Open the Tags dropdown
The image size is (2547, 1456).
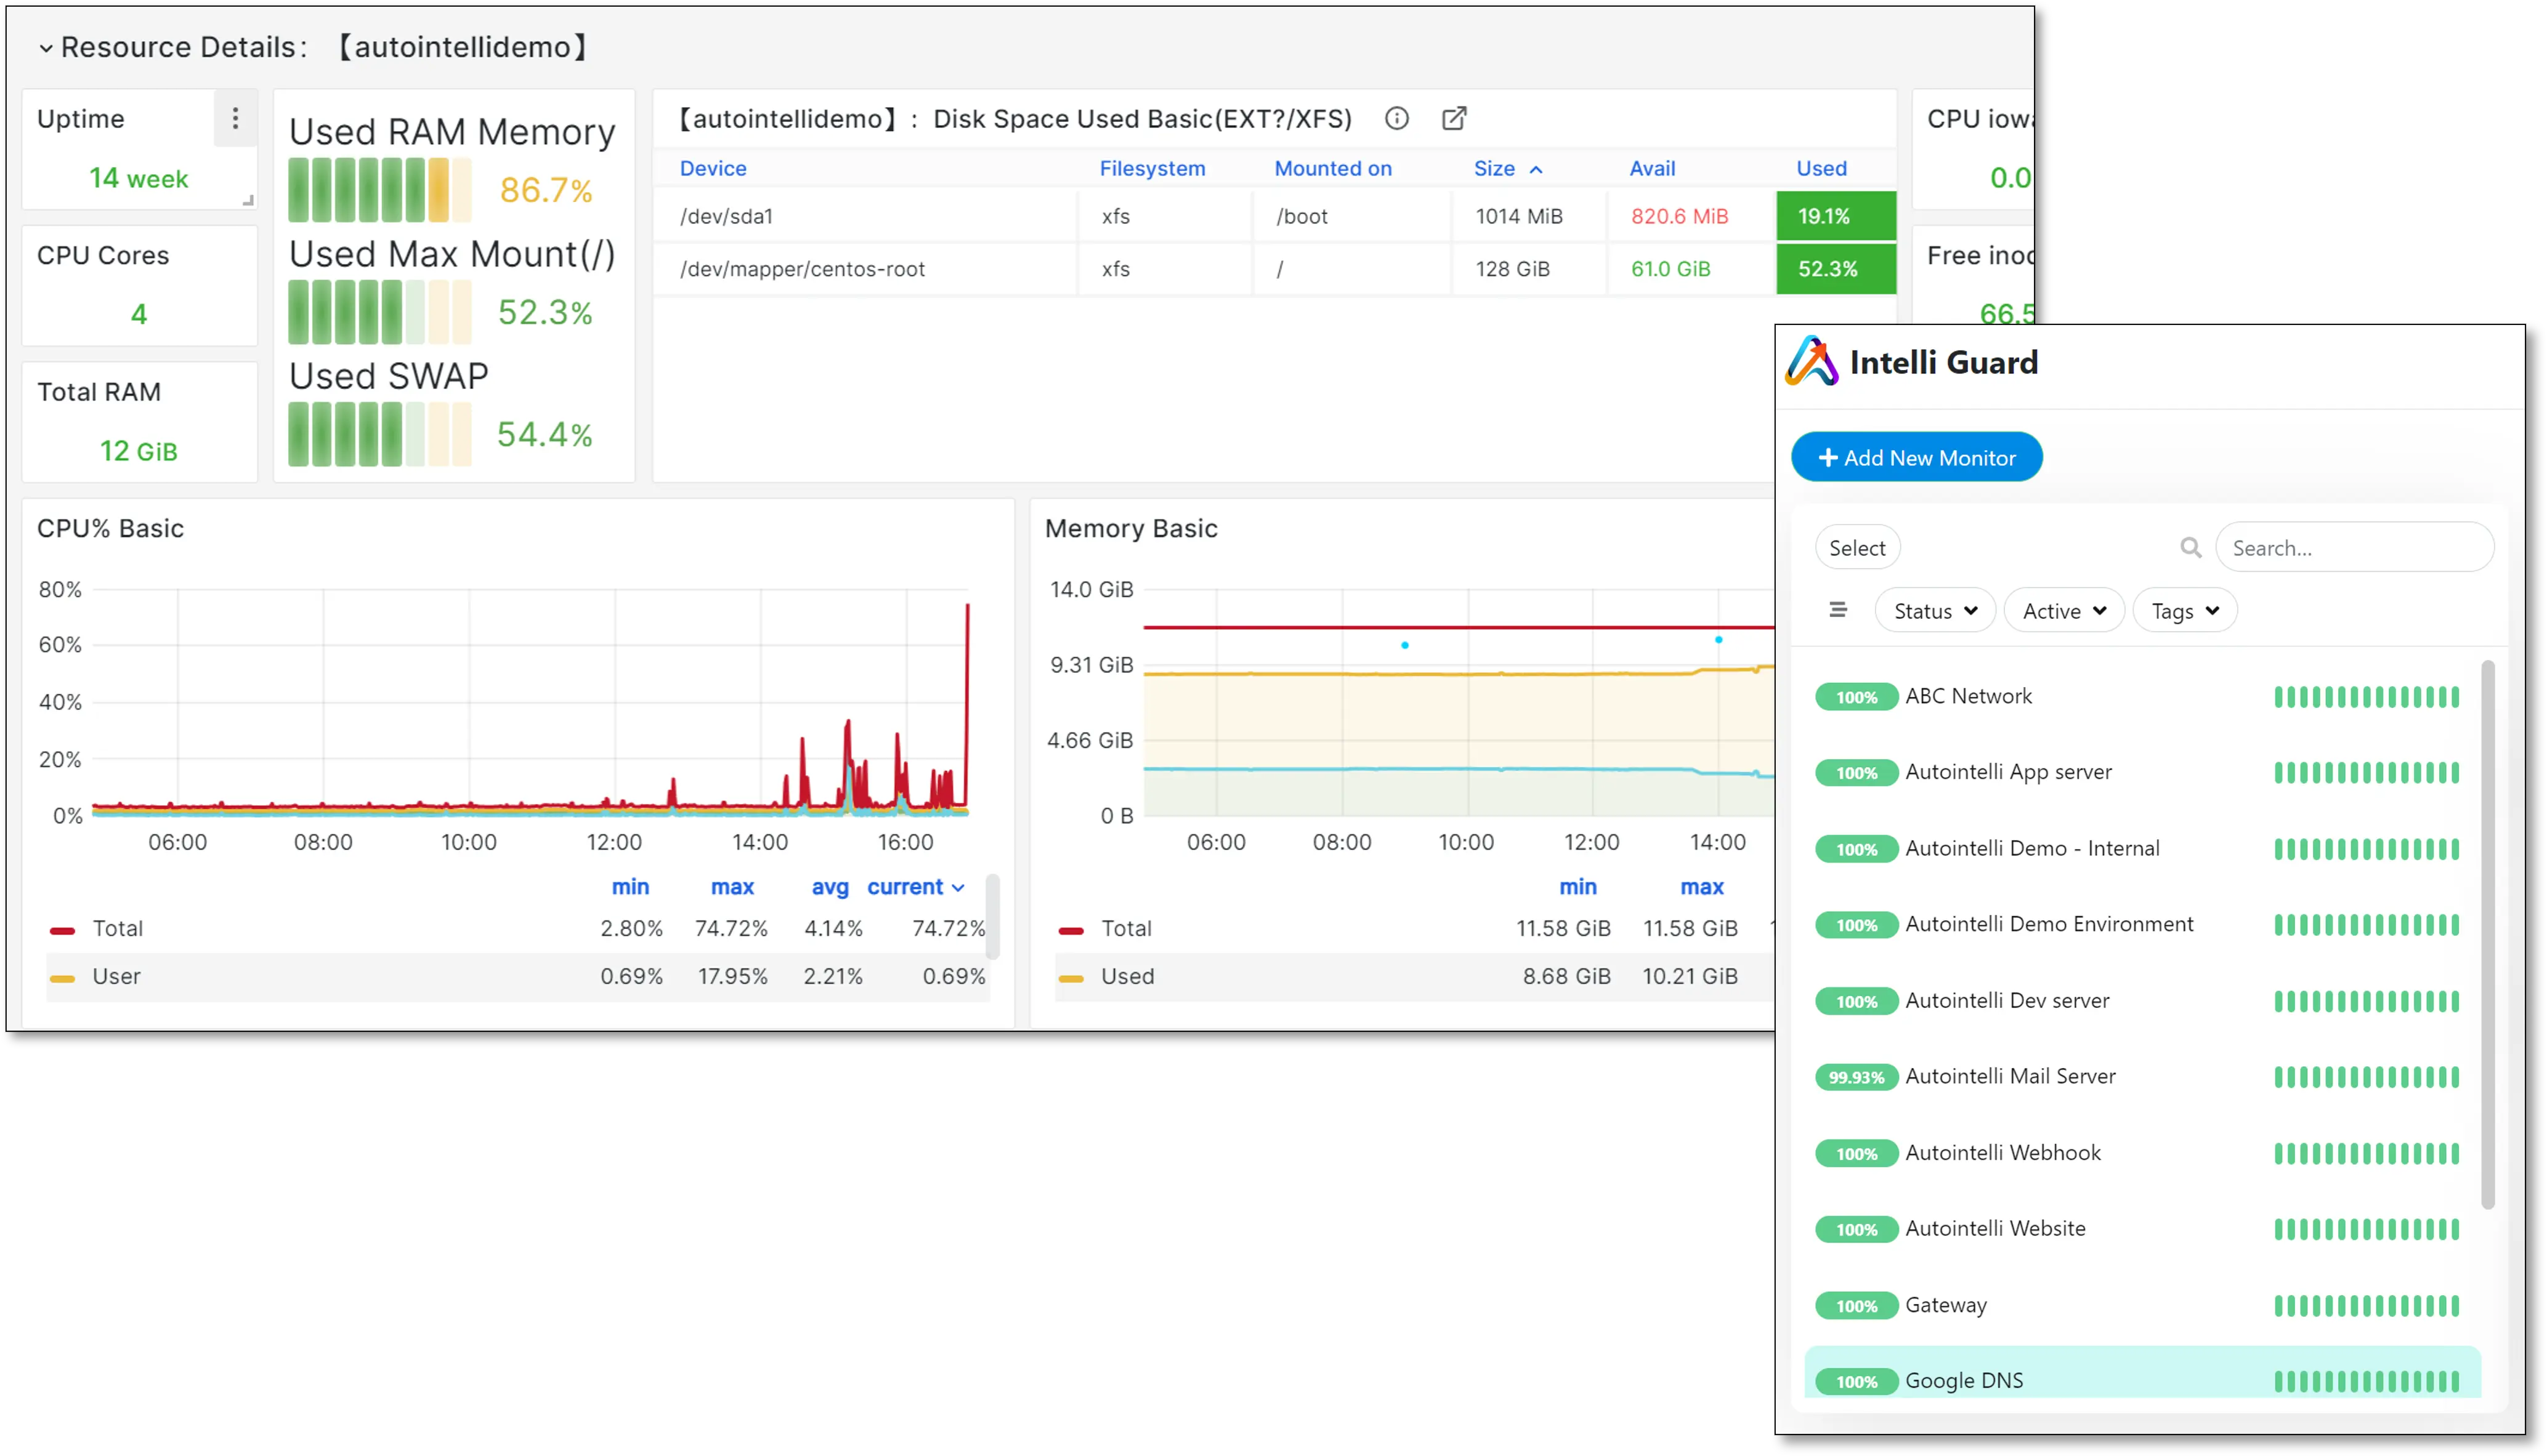[2184, 610]
